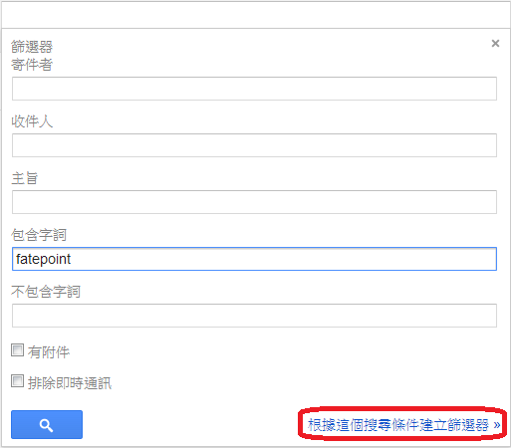Click the 排除即時通訊 label text
Screen dimensions: 513x448
(x=70, y=383)
